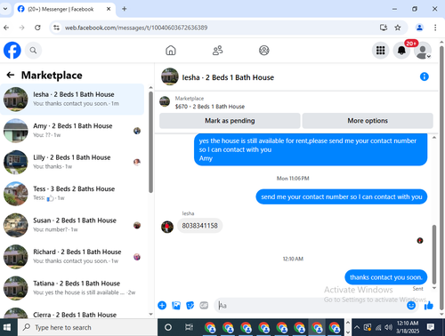
Task: Click Iesha's avatar beside phone number message
Action: tap(167, 227)
